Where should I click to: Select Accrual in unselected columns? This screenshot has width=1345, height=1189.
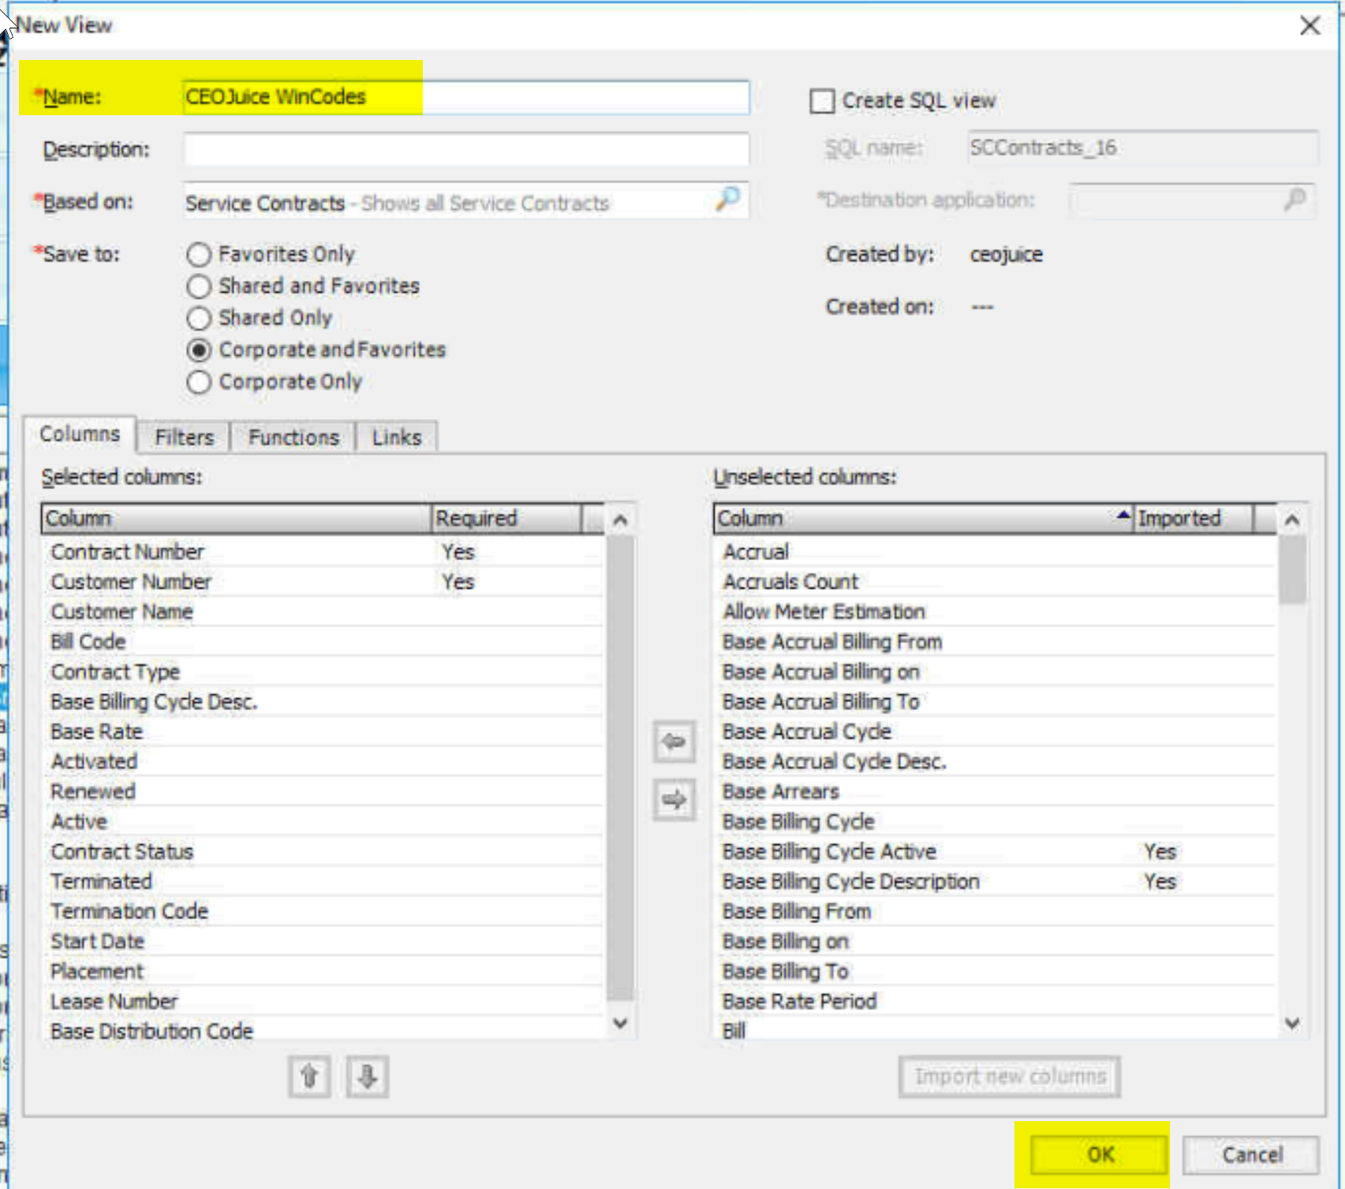tap(995, 552)
